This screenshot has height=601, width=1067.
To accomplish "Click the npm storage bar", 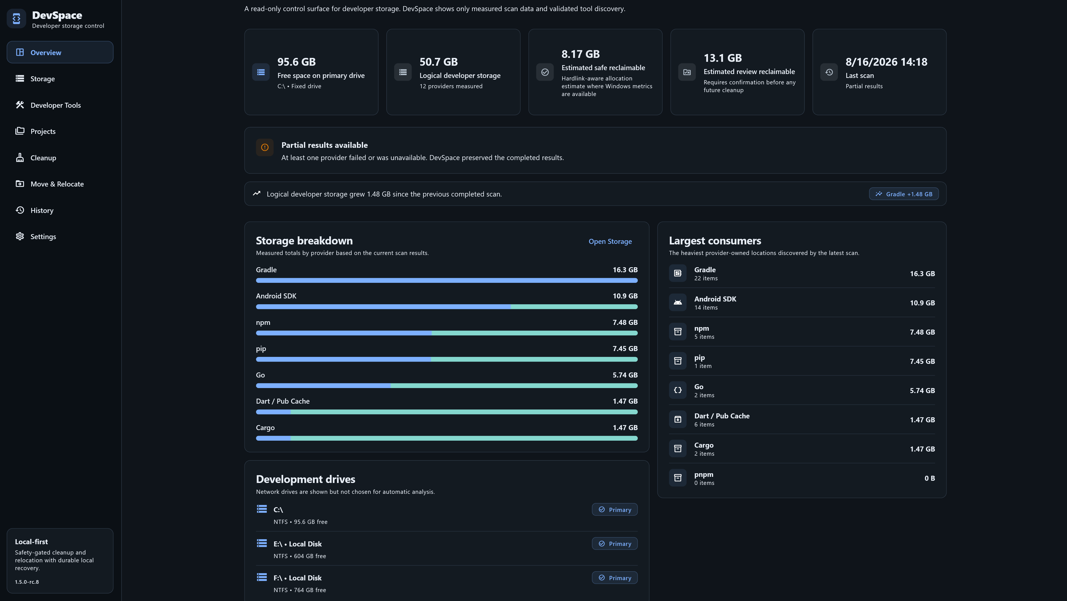I will pos(447,333).
